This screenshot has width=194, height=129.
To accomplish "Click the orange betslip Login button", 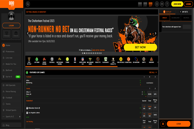I will (178, 124).
